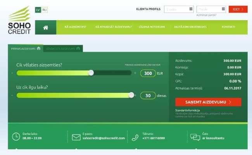Image resolution: width=252 pixels, height=155 pixels.
Task: Click the autofill icon in the e-mail field
Action: (x=191, y=9)
